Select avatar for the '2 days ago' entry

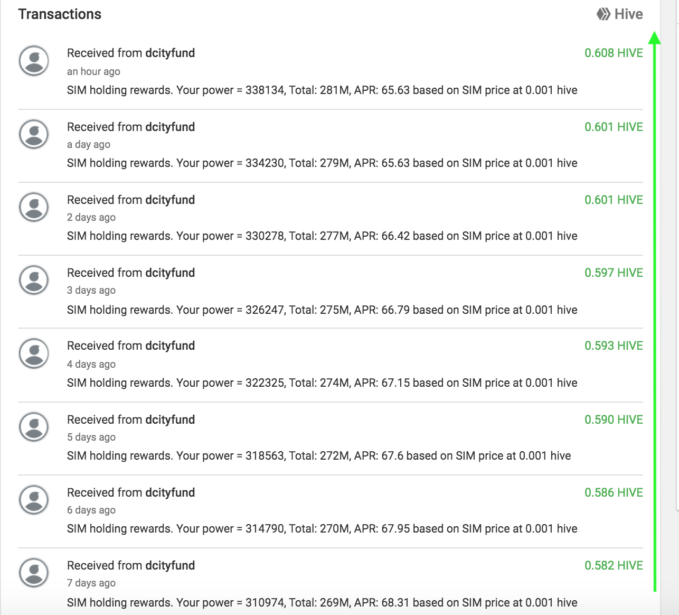click(34, 207)
